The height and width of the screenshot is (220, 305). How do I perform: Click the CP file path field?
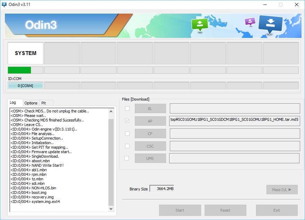tap(235, 133)
